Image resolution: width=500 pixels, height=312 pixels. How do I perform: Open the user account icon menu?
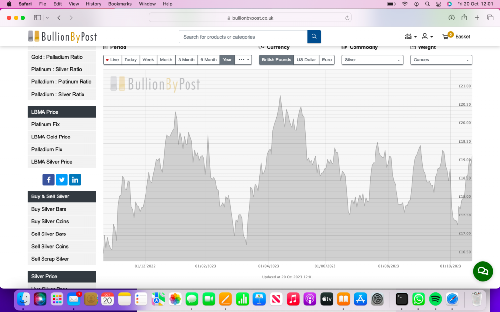[x=427, y=37]
